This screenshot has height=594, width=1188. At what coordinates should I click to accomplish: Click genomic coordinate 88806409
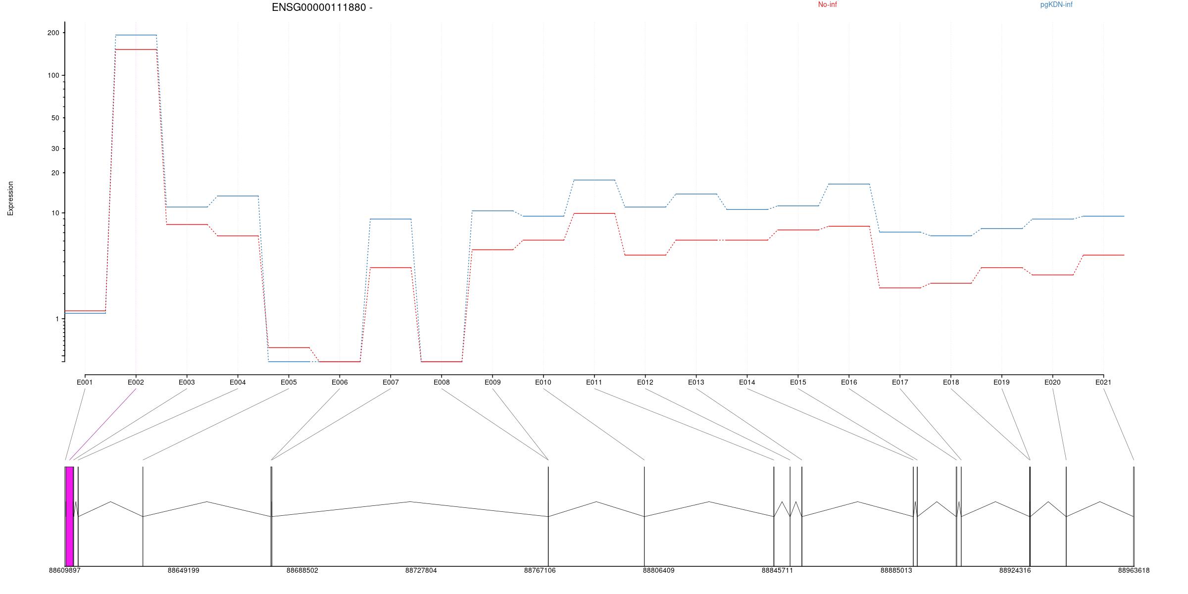point(658,570)
